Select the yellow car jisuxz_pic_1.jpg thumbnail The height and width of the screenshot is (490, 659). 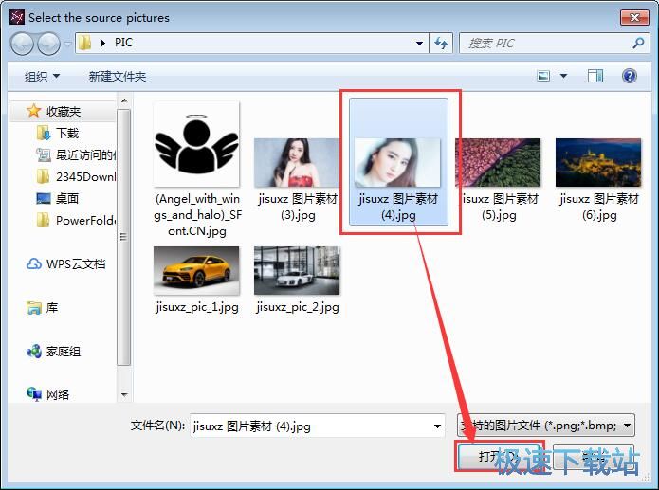pos(196,270)
